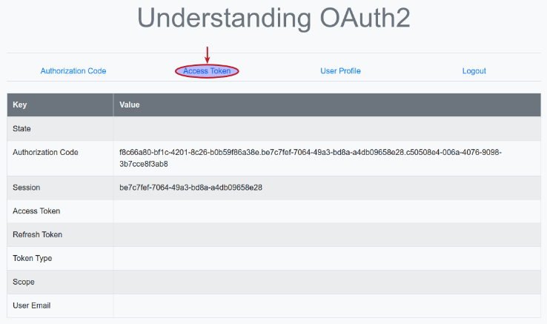Click the authorization code value starting f8c66a80

tap(310, 157)
